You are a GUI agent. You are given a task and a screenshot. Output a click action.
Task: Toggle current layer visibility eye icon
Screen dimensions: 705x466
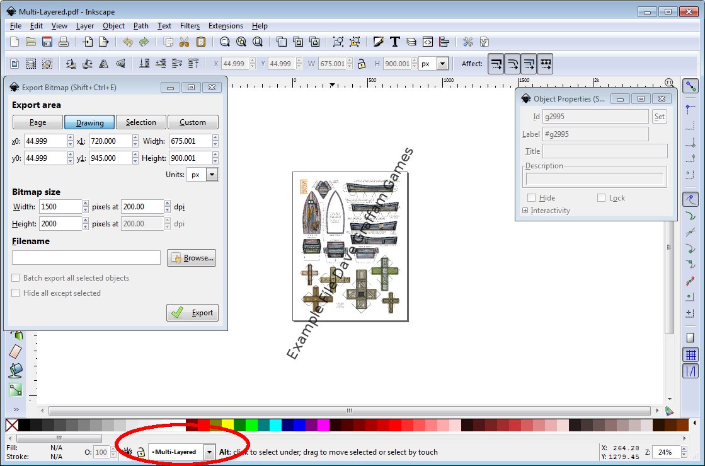[x=128, y=452]
